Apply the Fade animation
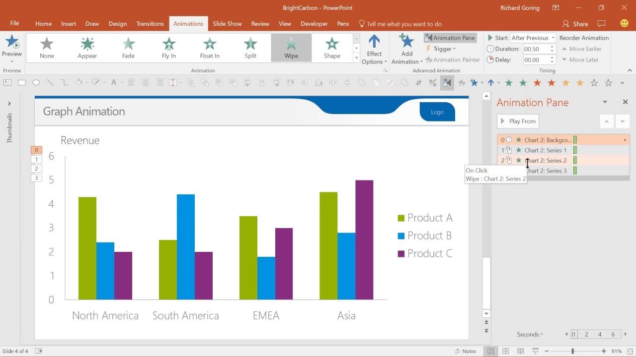 point(128,48)
